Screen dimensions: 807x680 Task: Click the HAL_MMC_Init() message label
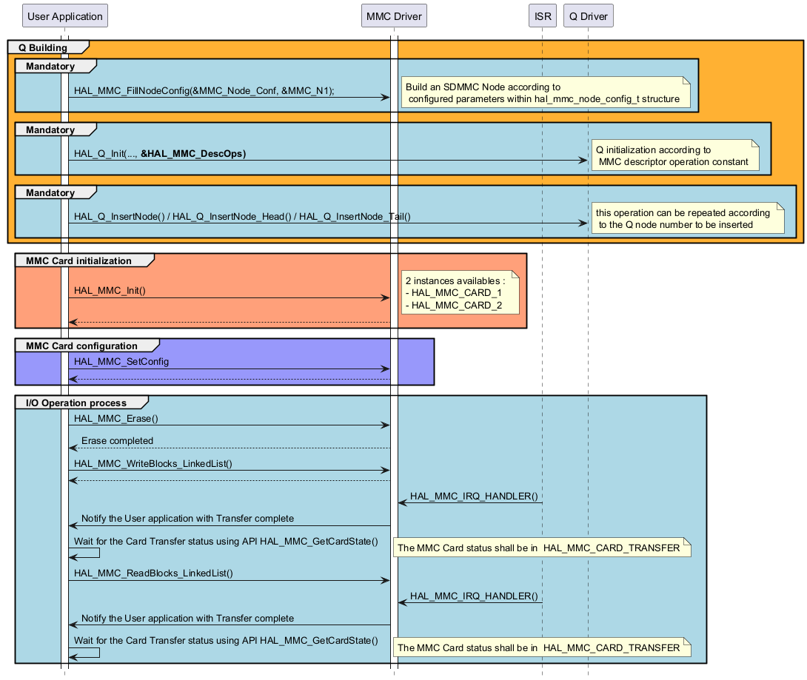[110, 290]
